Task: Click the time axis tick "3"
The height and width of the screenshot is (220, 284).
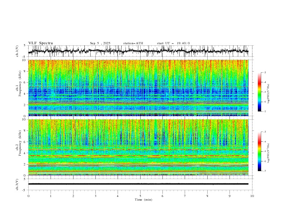Action: 95,196
